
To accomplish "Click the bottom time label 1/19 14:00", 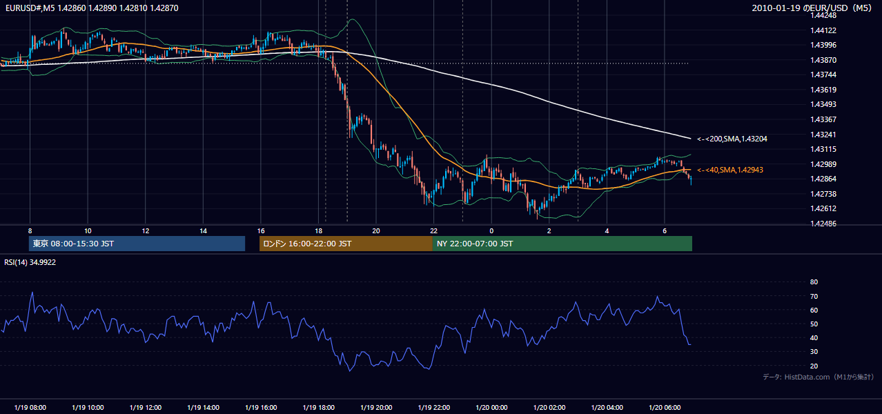I will click(x=203, y=408).
